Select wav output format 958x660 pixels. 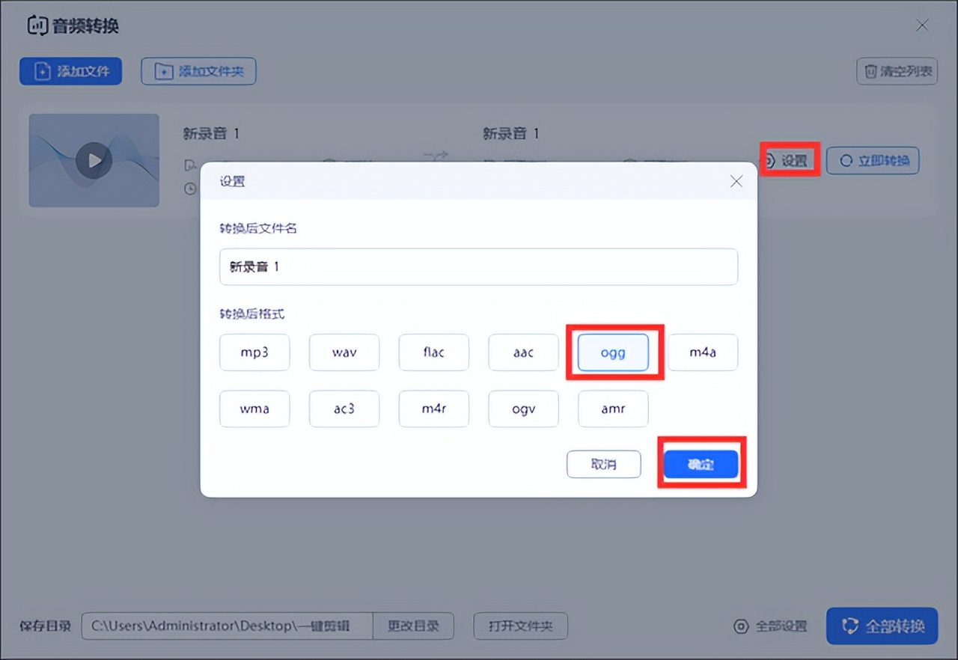344,352
